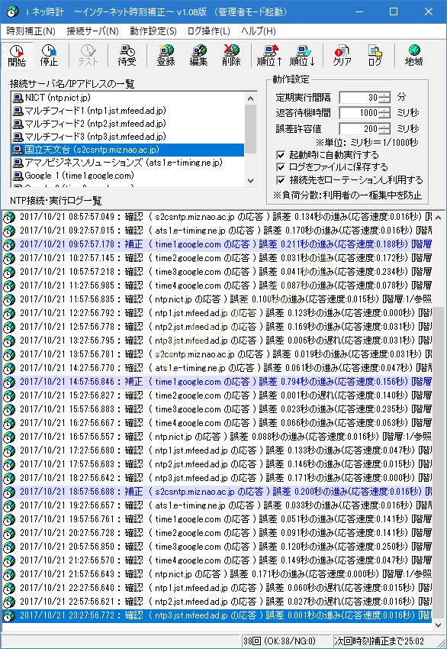Click log list scrollbar down arrow
The image size is (447, 649).
[439, 625]
